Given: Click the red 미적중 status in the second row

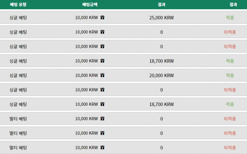Looking at the screenshot, I should pyautogui.click(x=230, y=32).
